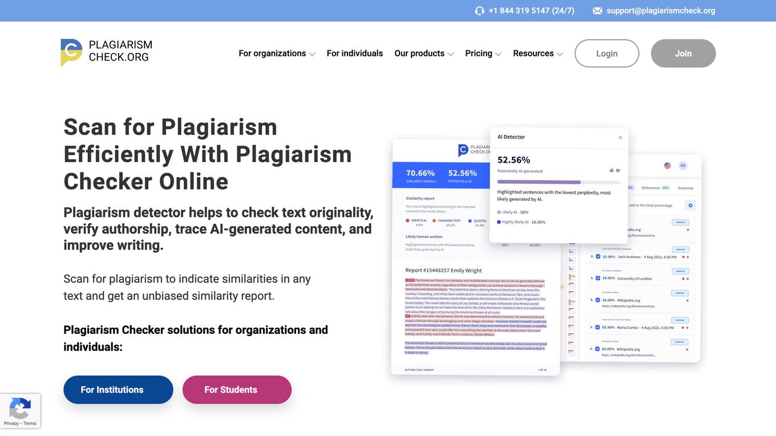Click the Likely AI legend dot
This screenshot has height=436, width=776.
click(x=499, y=212)
